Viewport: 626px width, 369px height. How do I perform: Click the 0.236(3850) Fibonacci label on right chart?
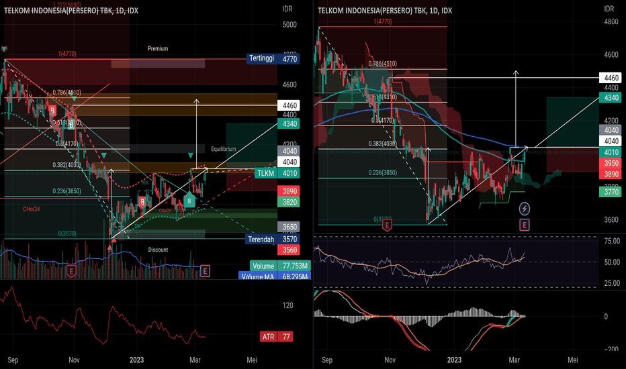coord(382,172)
